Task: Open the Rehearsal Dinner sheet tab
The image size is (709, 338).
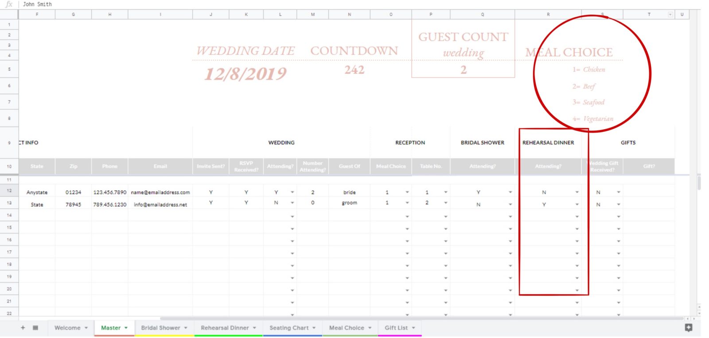Action: [225, 328]
